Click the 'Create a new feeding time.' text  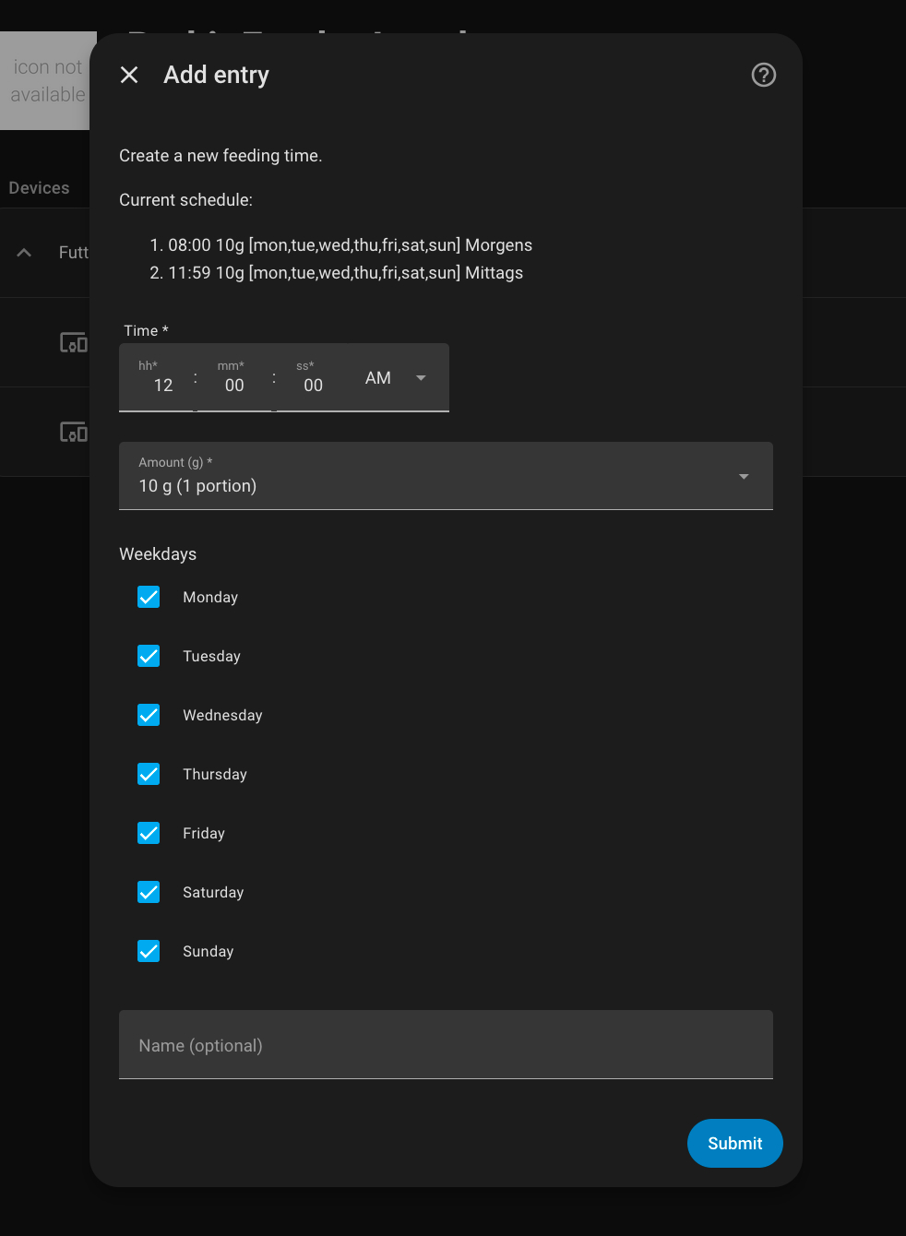coord(221,156)
